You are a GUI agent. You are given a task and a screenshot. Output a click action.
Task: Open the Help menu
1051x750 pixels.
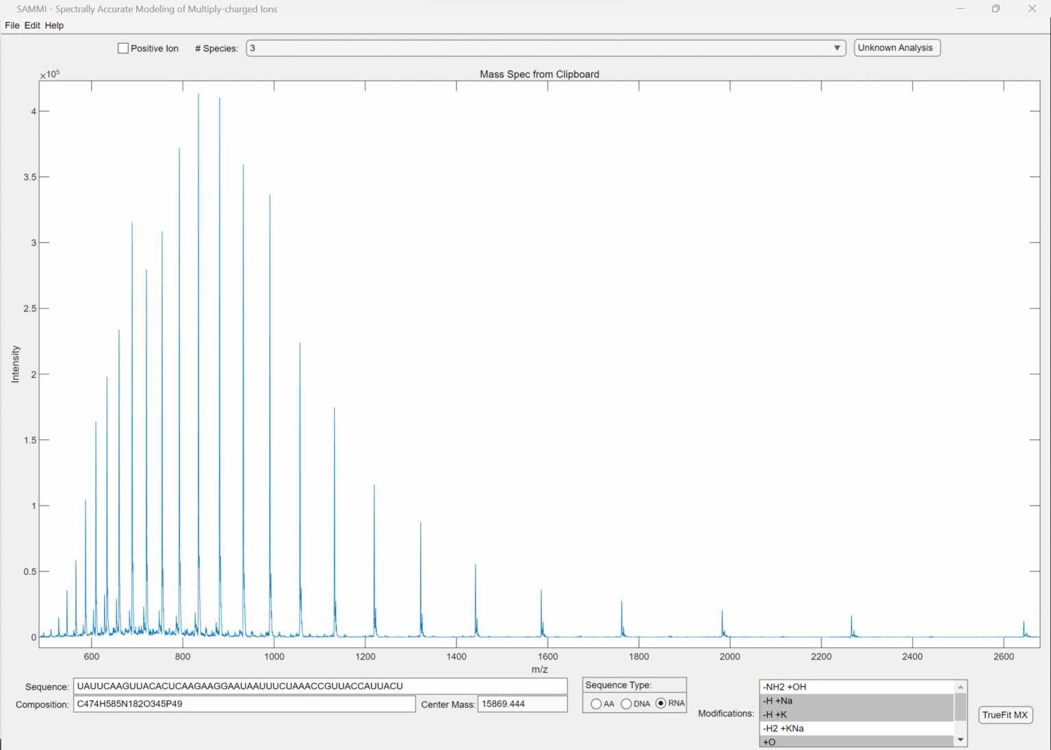[54, 25]
